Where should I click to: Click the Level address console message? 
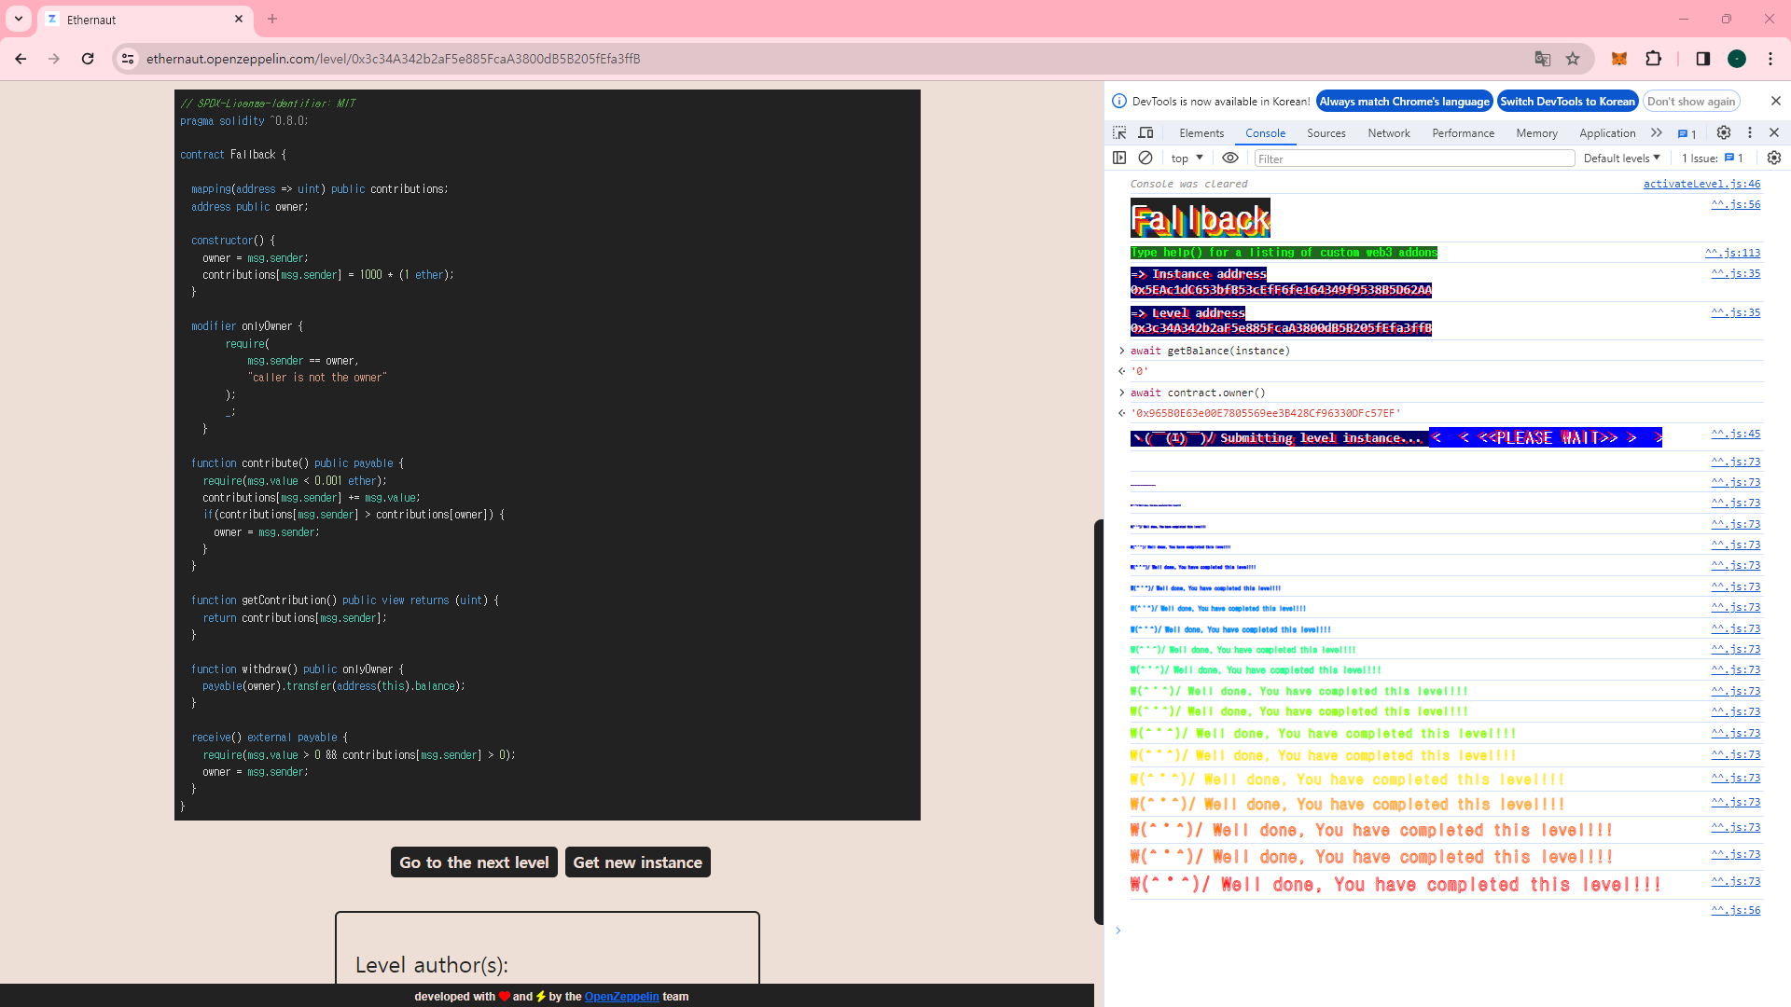(1281, 321)
